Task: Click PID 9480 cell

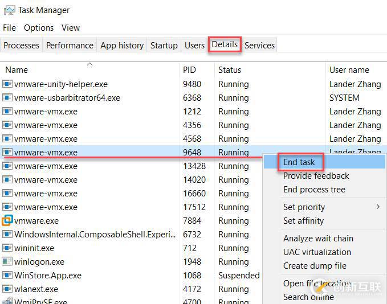Action: tap(192, 84)
